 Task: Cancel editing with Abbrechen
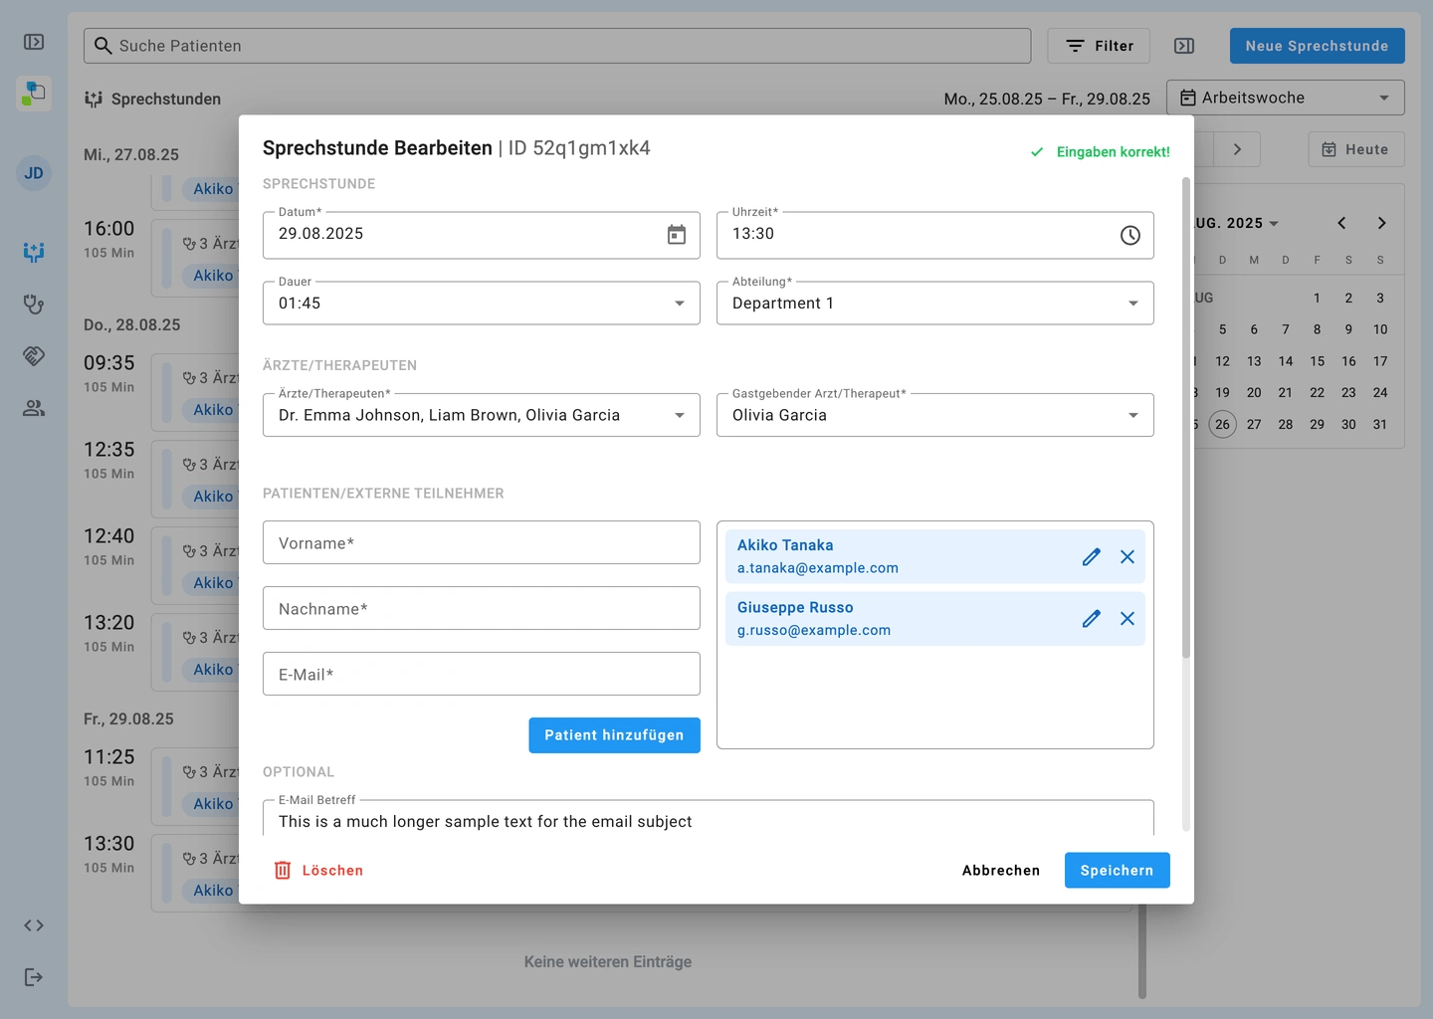tap(1000, 871)
